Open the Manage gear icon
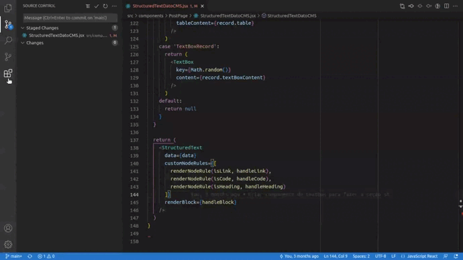This screenshot has width=463, height=260. [x=8, y=245]
